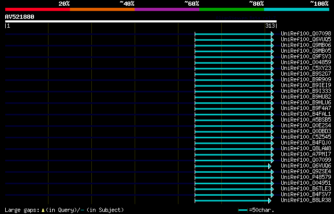
Task: Open hit UniRef100_Q9MB06
Action: [x=306, y=45]
